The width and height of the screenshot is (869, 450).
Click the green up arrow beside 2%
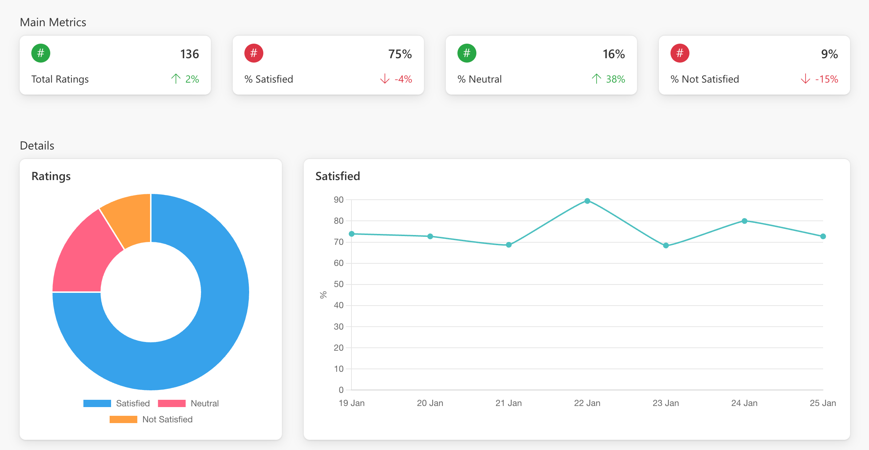click(x=176, y=79)
